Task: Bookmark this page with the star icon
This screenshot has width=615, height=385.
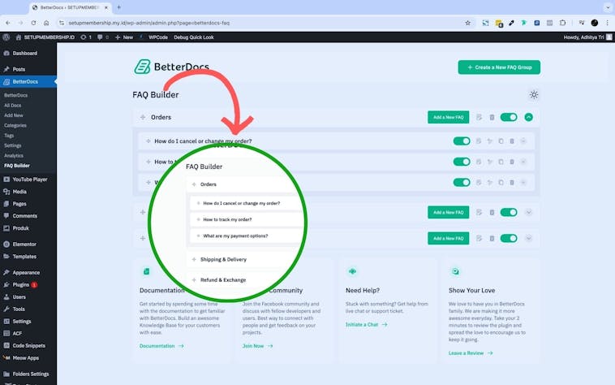Action: (467, 23)
